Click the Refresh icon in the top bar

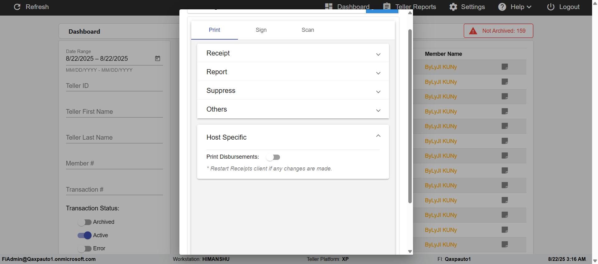coord(17,7)
